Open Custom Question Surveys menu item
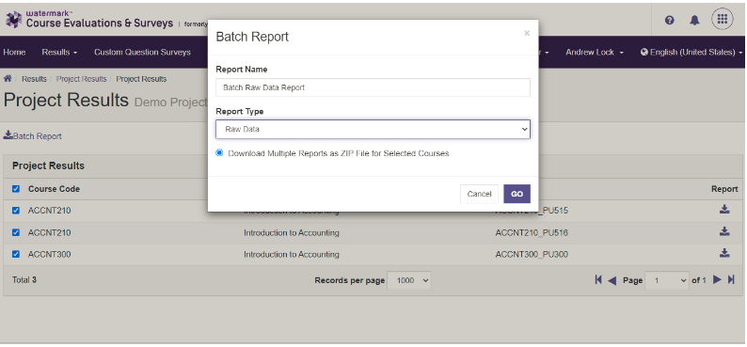Viewport: 747px width, 347px height. pos(142,53)
